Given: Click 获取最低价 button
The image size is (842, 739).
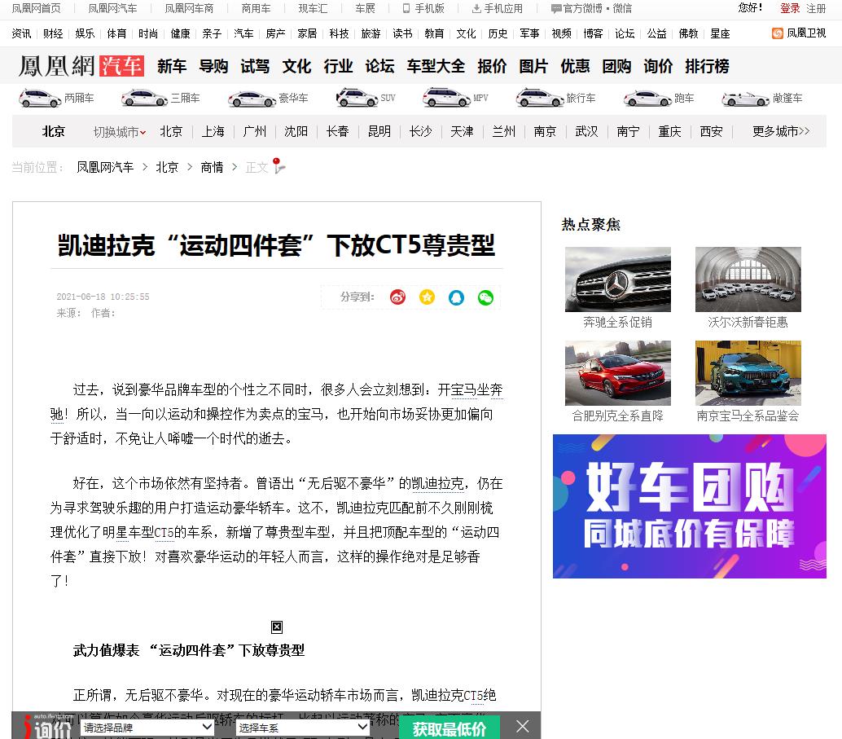Looking at the screenshot, I should point(449,728).
